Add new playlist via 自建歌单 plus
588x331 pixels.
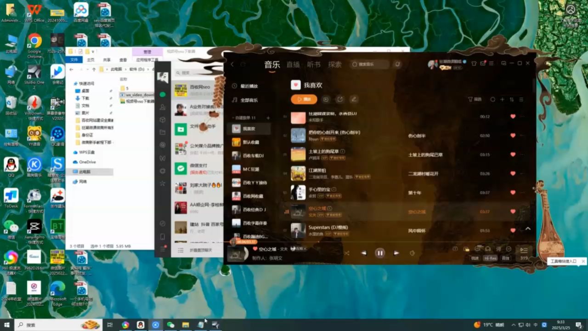[x=268, y=118]
